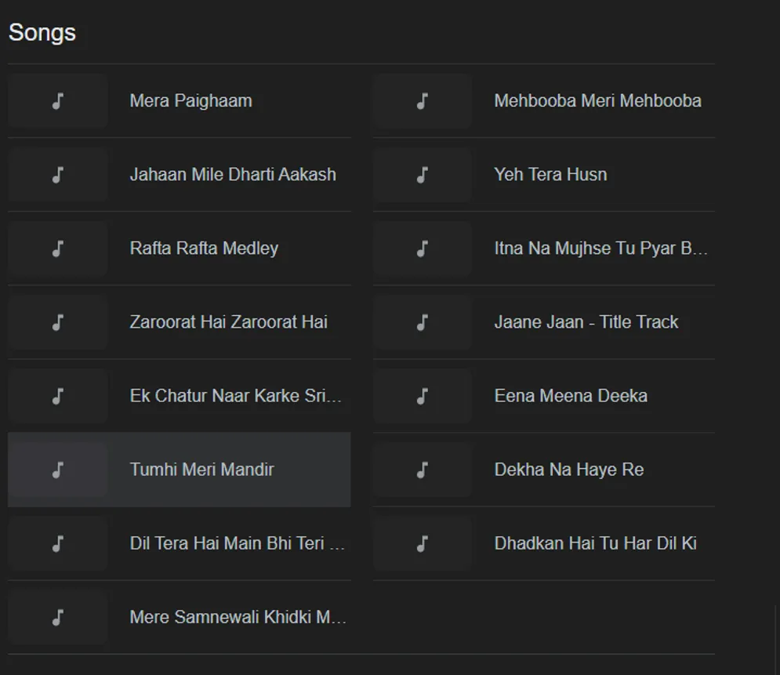
Task: Choose Dil Tera Hai Main Bhi Teri
Action: 237,543
